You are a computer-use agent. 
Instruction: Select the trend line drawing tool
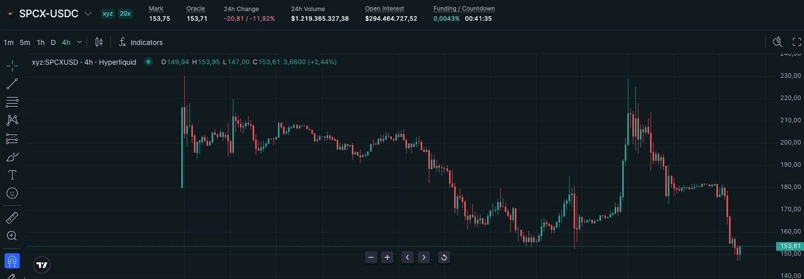tap(12, 83)
